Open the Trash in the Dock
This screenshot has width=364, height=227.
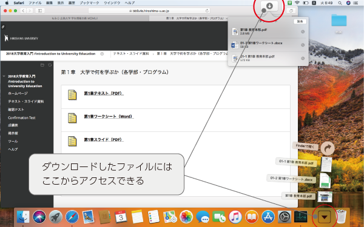coord(341,216)
